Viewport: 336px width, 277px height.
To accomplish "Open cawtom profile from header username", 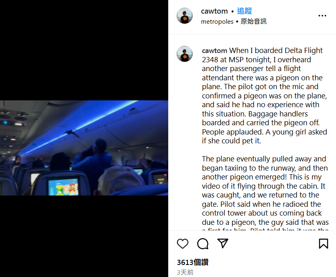I will pyautogui.click(x=214, y=11).
